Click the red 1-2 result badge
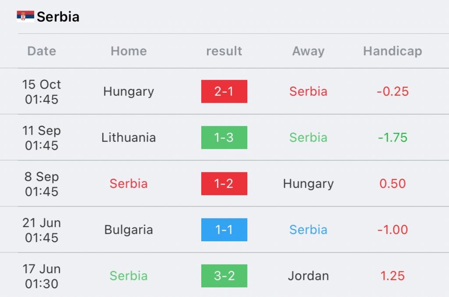 pos(224,183)
